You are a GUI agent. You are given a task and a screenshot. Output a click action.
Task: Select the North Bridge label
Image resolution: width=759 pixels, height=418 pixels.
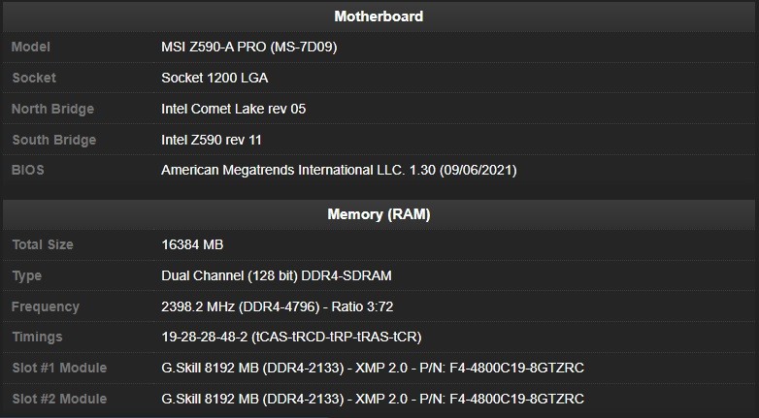coord(52,109)
